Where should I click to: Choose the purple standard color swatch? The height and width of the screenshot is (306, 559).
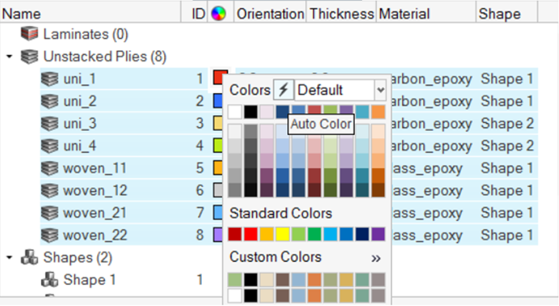click(378, 234)
